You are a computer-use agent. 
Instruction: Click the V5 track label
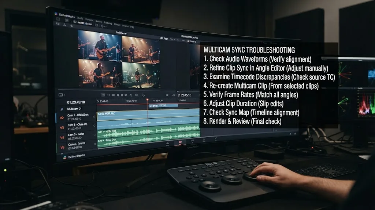coord(62,148)
